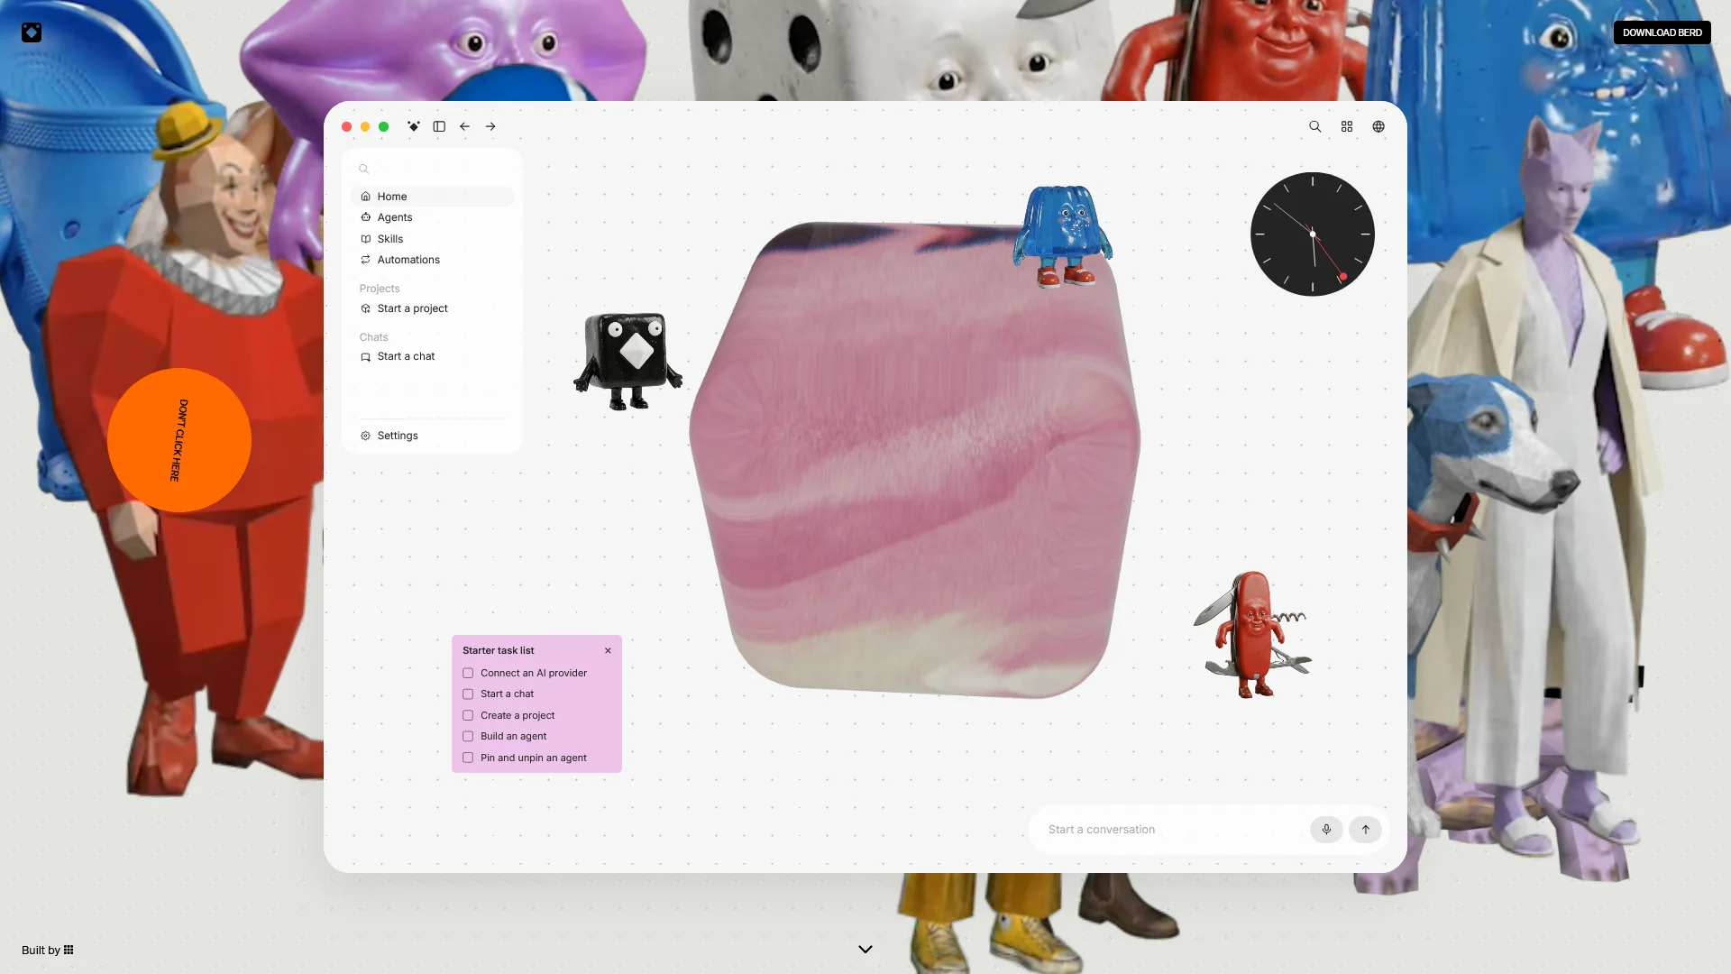Open Agents in the sidebar
This screenshot has height=974, width=1731.
pos(433,217)
